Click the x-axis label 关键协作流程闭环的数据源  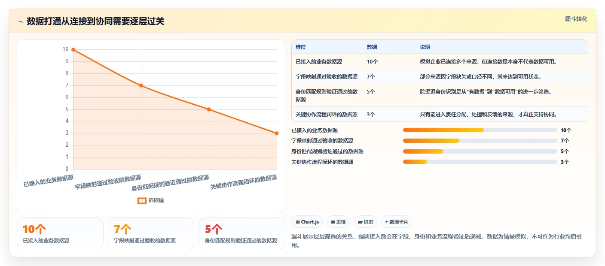[243, 182]
